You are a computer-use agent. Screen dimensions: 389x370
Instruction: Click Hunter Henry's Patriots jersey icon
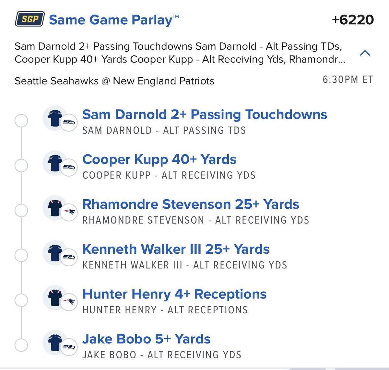click(x=55, y=298)
